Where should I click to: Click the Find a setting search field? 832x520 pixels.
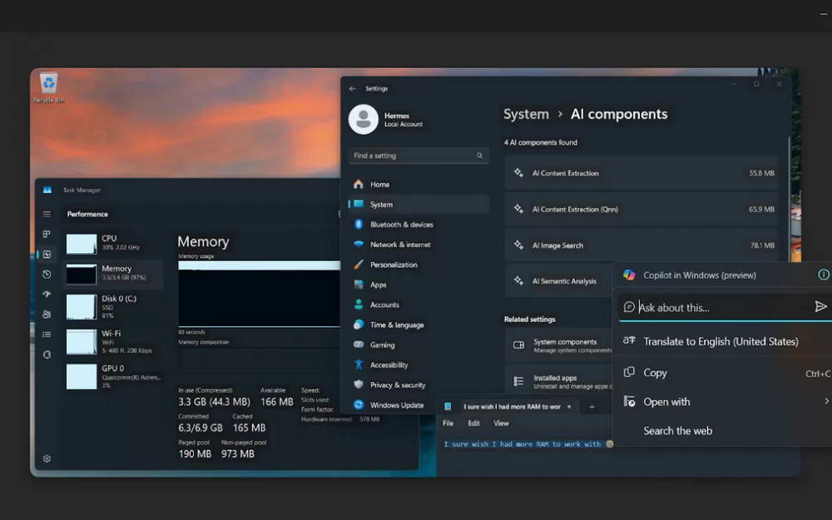coord(418,156)
